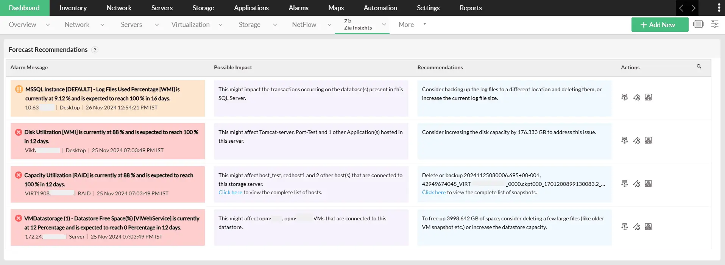Expand the Overview dropdown arrow
Image resolution: width=725 pixels, height=265 pixels.
[x=48, y=25]
